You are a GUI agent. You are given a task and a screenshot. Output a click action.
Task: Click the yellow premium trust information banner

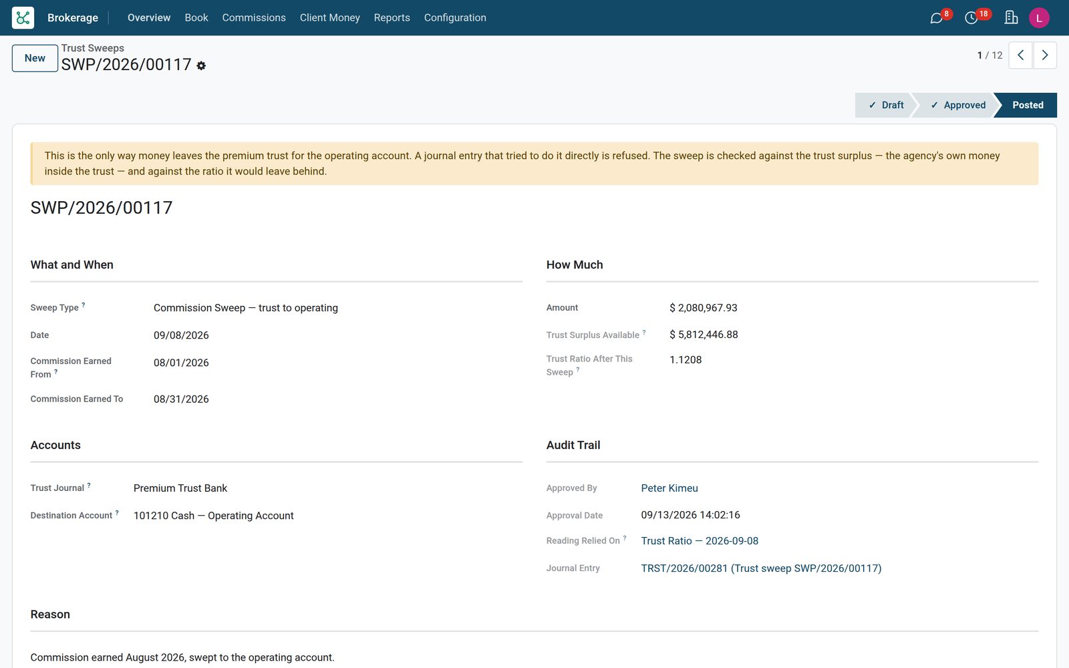[x=534, y=164]
